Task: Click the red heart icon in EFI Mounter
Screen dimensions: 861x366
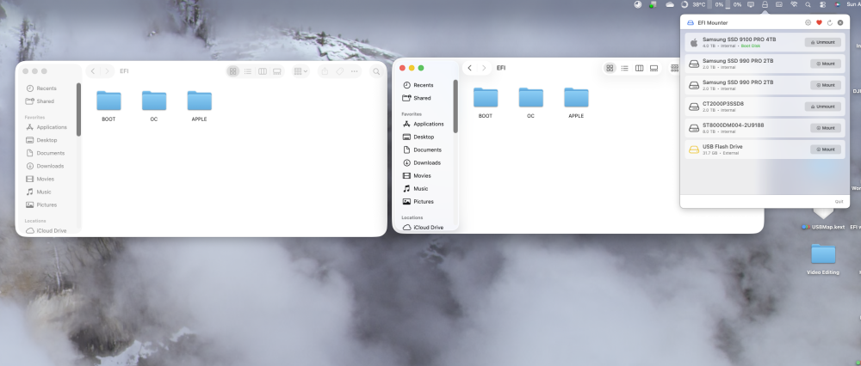Action: [x=819, y=22]
